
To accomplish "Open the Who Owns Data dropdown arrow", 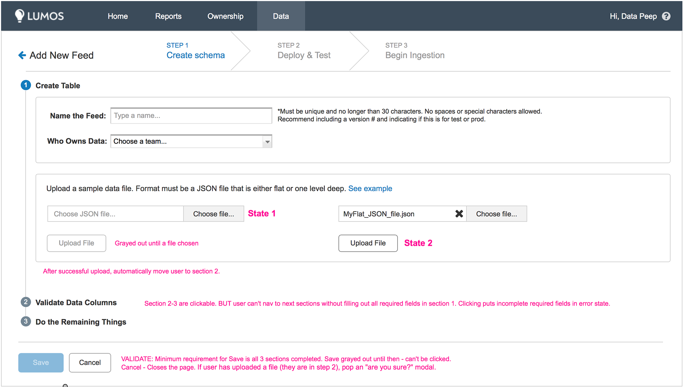I will [x=267, y=142].
